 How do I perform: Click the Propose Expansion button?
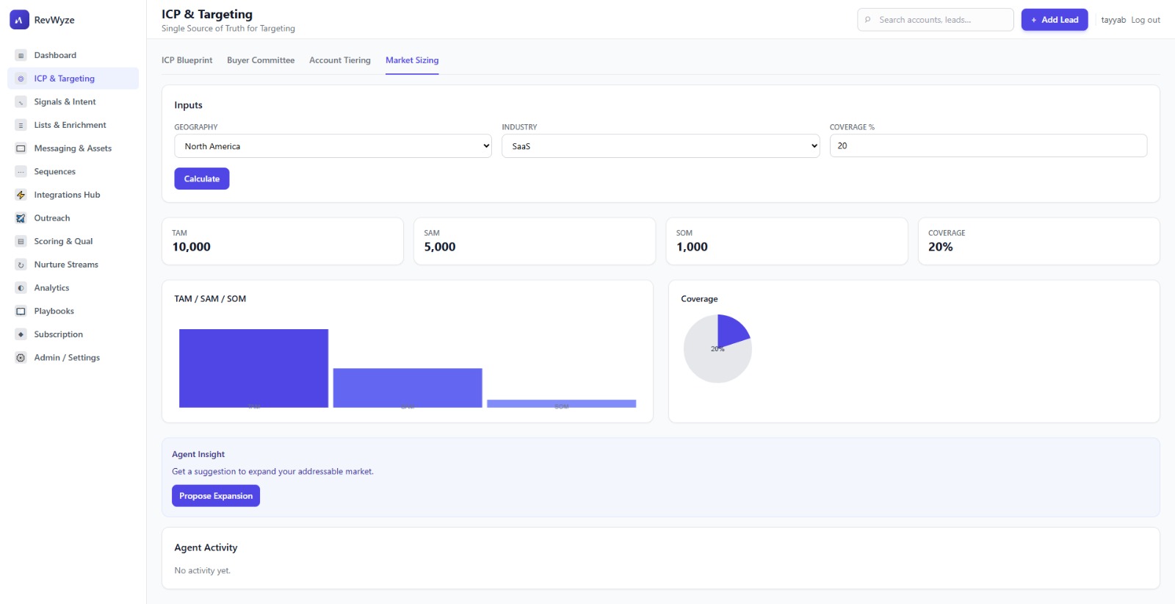pos(216,496)
